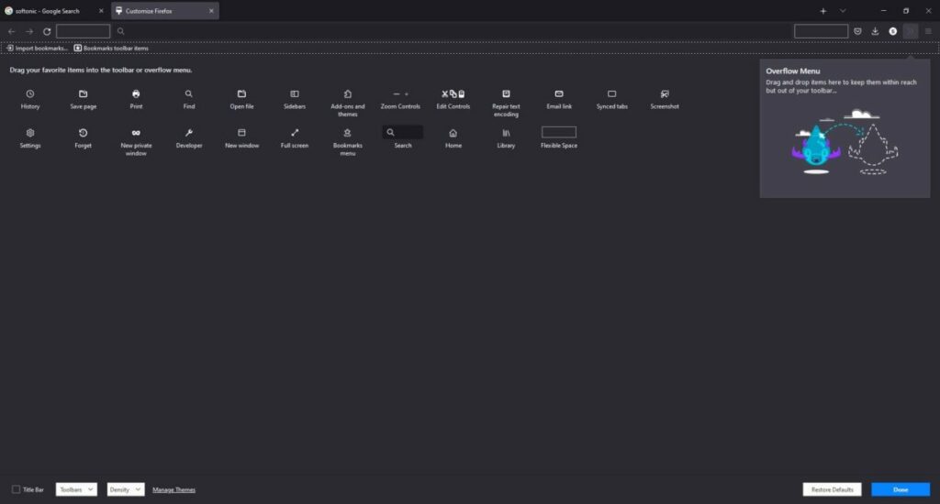Screen dimensions: 940x504
Task: Click the History clock icon
Action: [30, 93]
